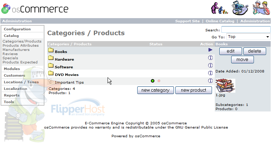
Task: Click the new category button
Action: tap(155, 90)
